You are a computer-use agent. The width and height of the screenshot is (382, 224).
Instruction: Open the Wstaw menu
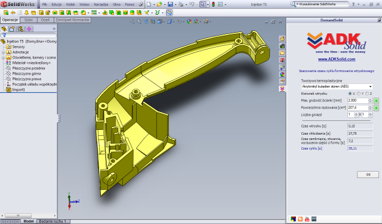pyautogui.click(x=84, y=4)
